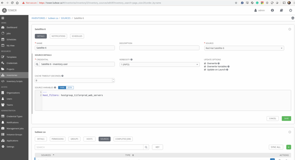
Task: Click the Tower logo
Action: [x=10, y=10]
